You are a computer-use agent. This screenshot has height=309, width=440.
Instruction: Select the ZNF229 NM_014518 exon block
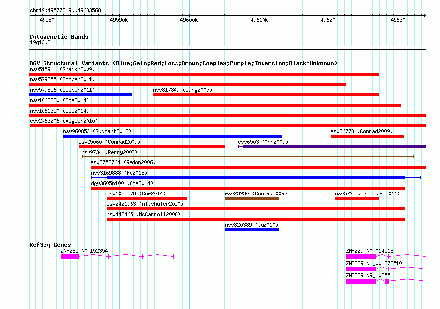point(361,257)
